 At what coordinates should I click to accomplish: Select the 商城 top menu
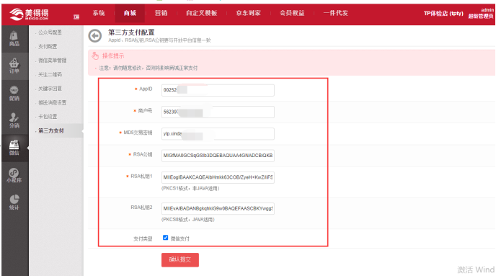point(130,13)
